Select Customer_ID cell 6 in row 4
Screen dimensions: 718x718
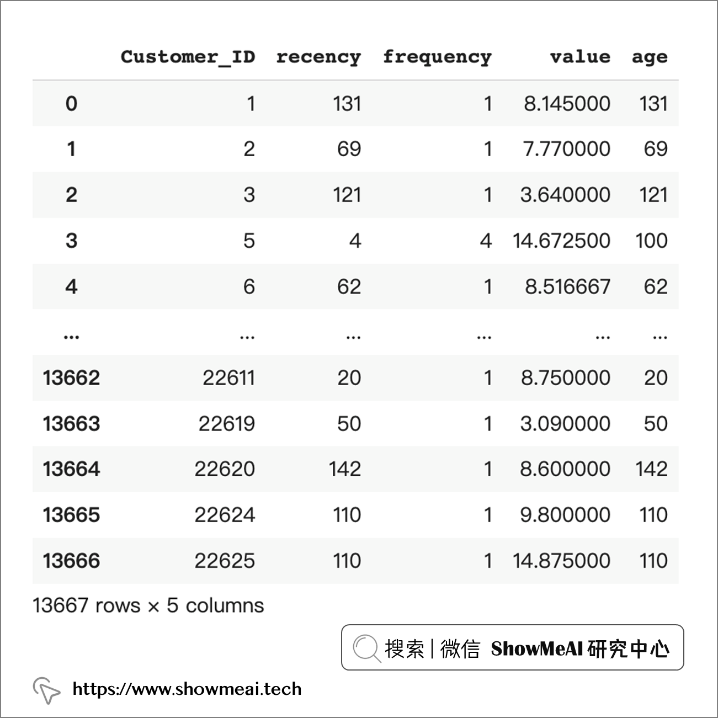tap(249, 286)
